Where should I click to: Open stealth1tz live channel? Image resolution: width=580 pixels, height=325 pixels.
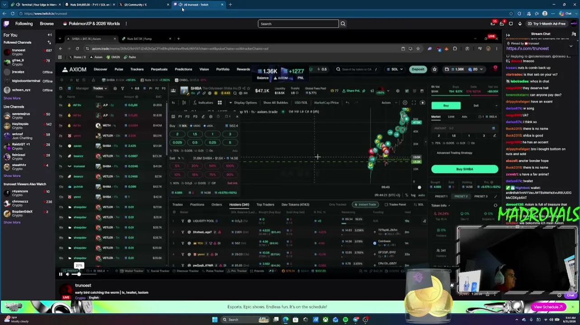(x=27, y=167)
